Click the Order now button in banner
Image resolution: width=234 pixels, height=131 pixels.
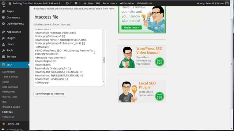[x=132, y=28]
